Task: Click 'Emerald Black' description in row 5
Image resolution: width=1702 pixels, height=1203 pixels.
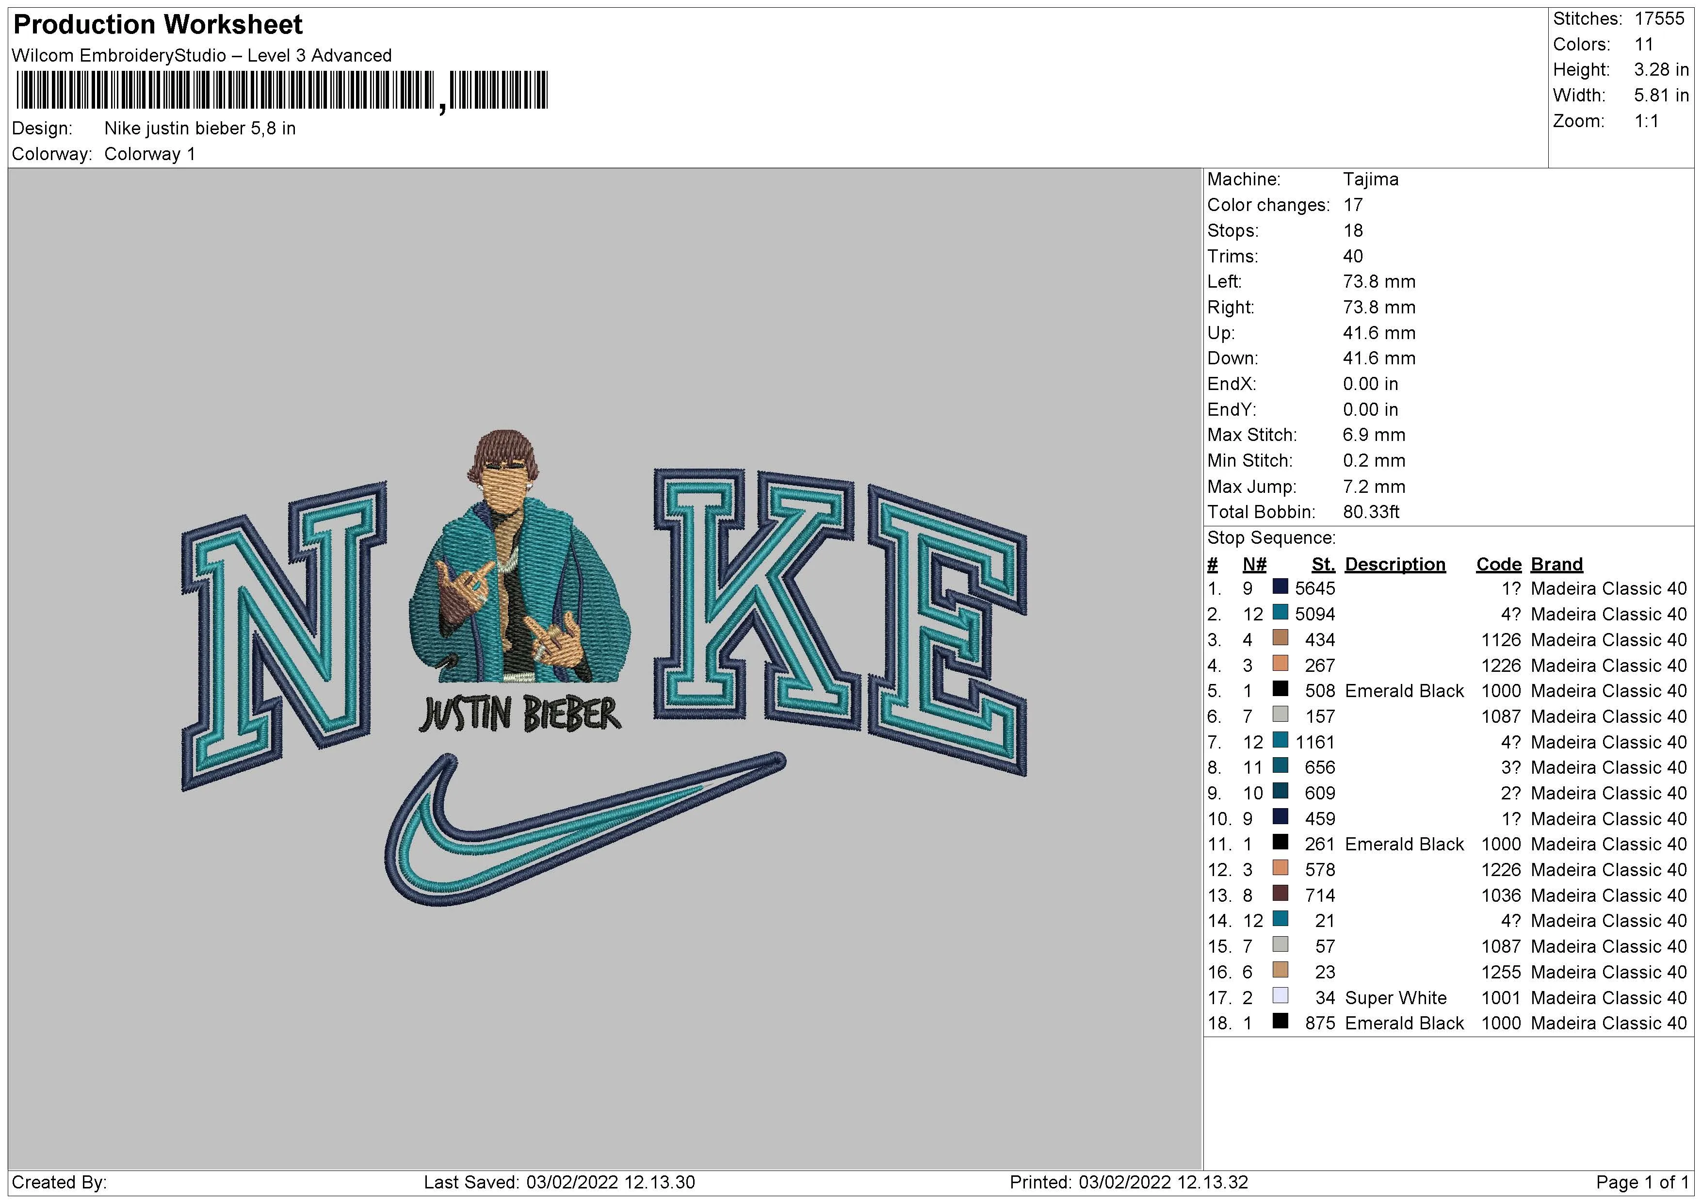Action: pyautogui.click(x=1404, y=691)
